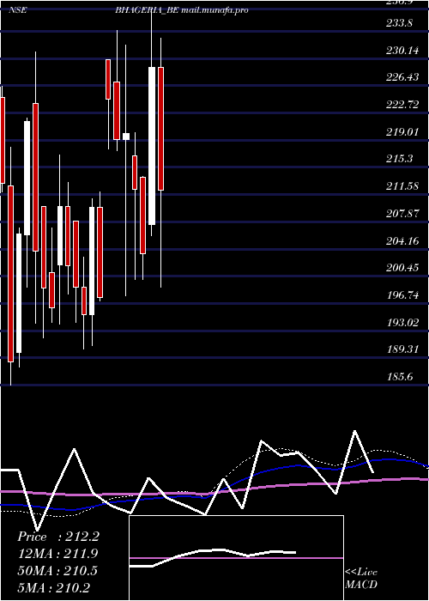This screenshot has height=601, width=429.
Task: Click the MACD inset chart panel
Action: [236, 558]
